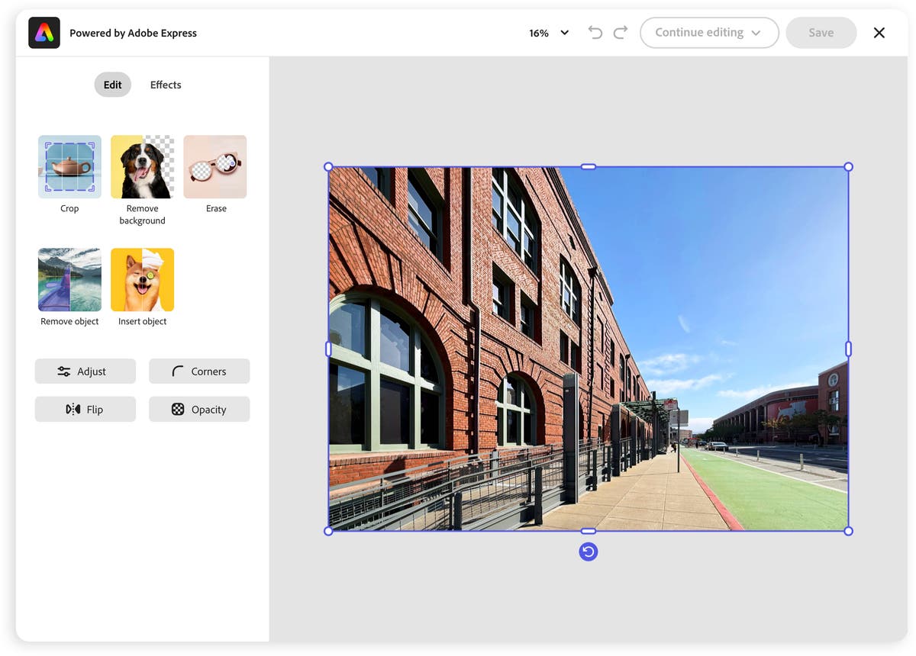Click the undo arrow icon

(x=595, y=33)
